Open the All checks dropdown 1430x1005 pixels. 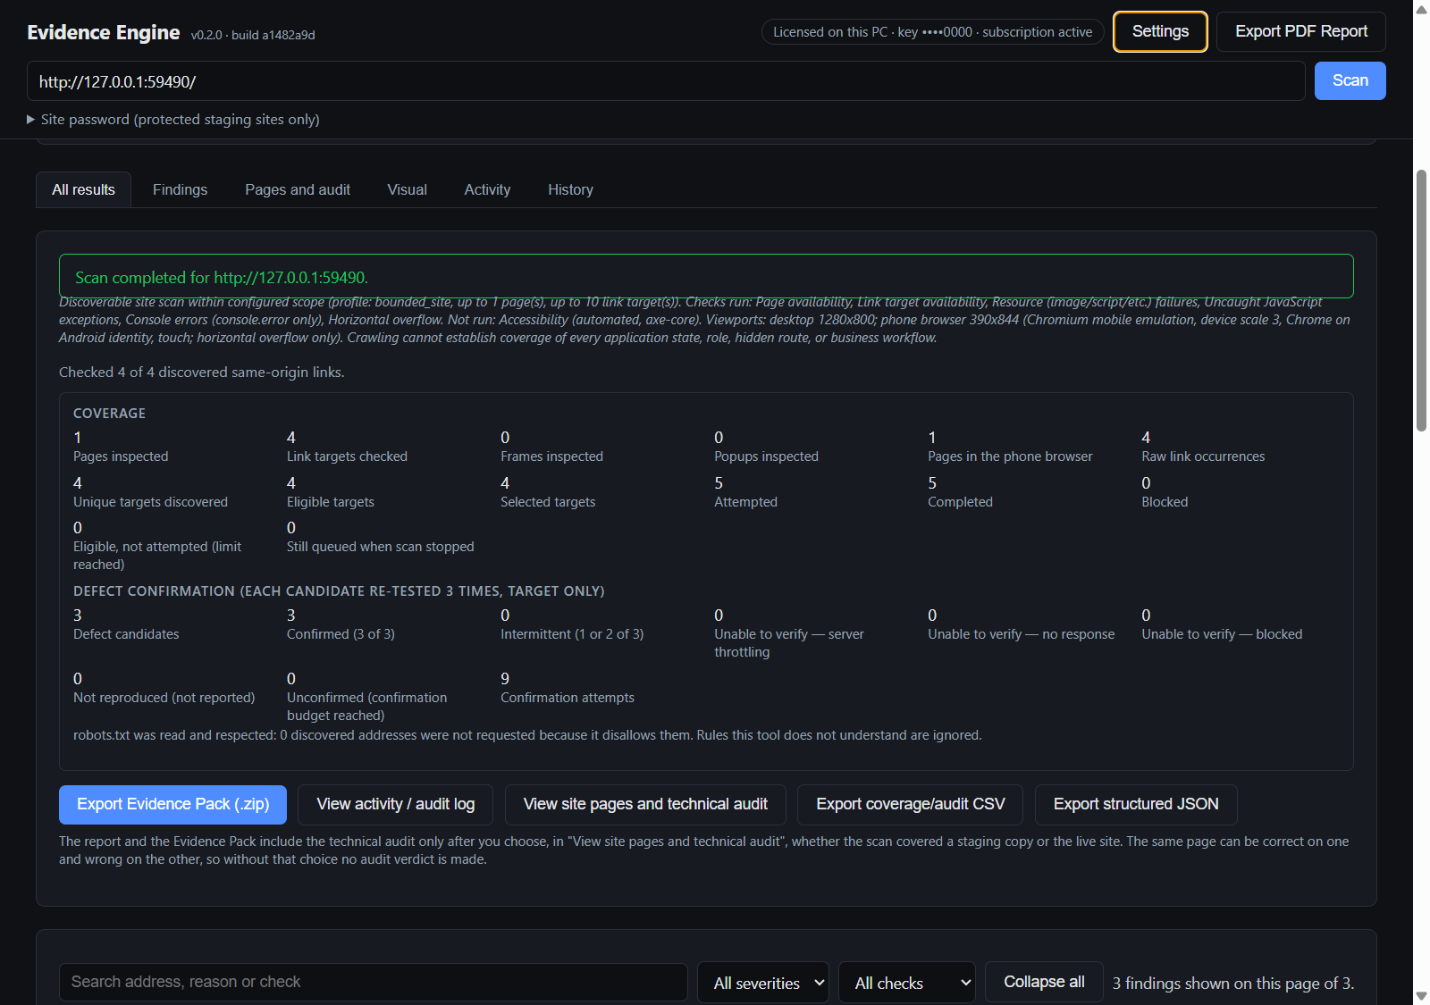pyautogui.click(x=906, y=983)
